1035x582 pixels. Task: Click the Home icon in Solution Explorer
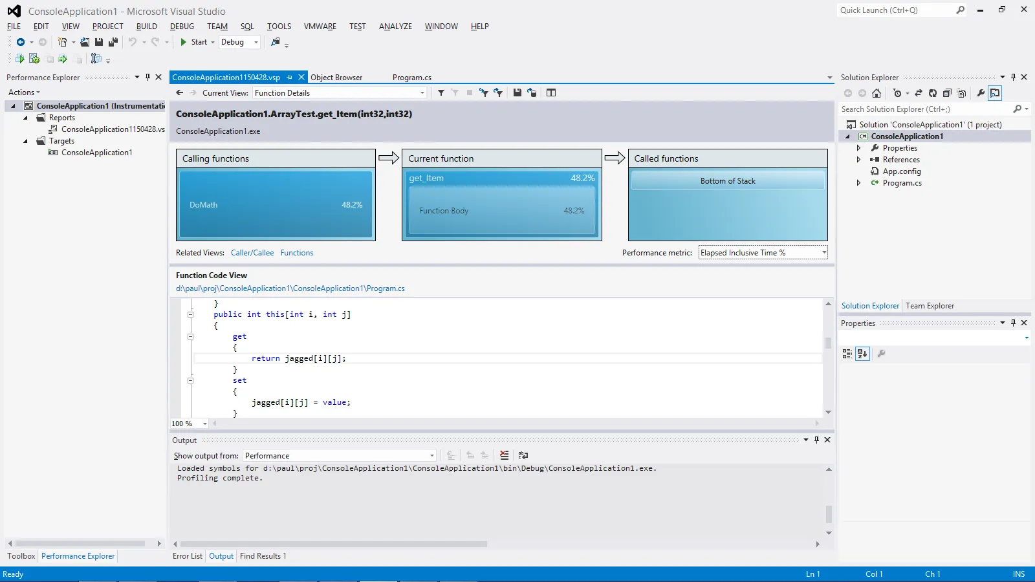coord(877,93)
